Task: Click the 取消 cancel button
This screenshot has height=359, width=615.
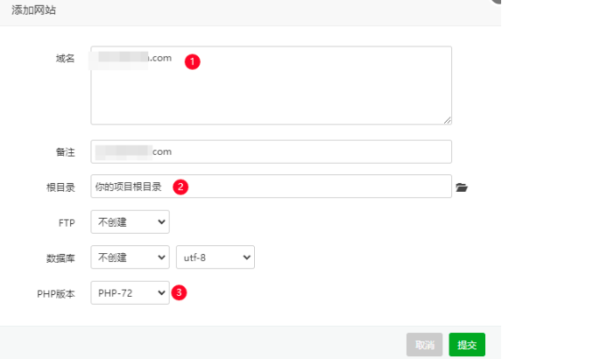Action: pos(424,344)
